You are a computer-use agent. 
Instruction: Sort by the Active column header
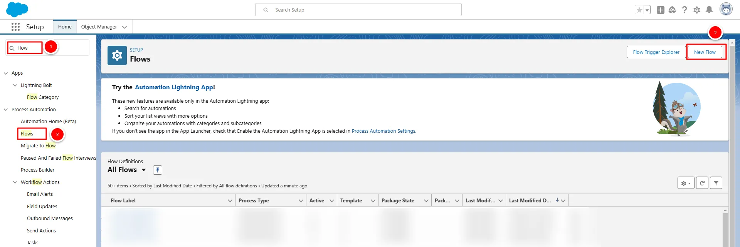tap(317, 201)
